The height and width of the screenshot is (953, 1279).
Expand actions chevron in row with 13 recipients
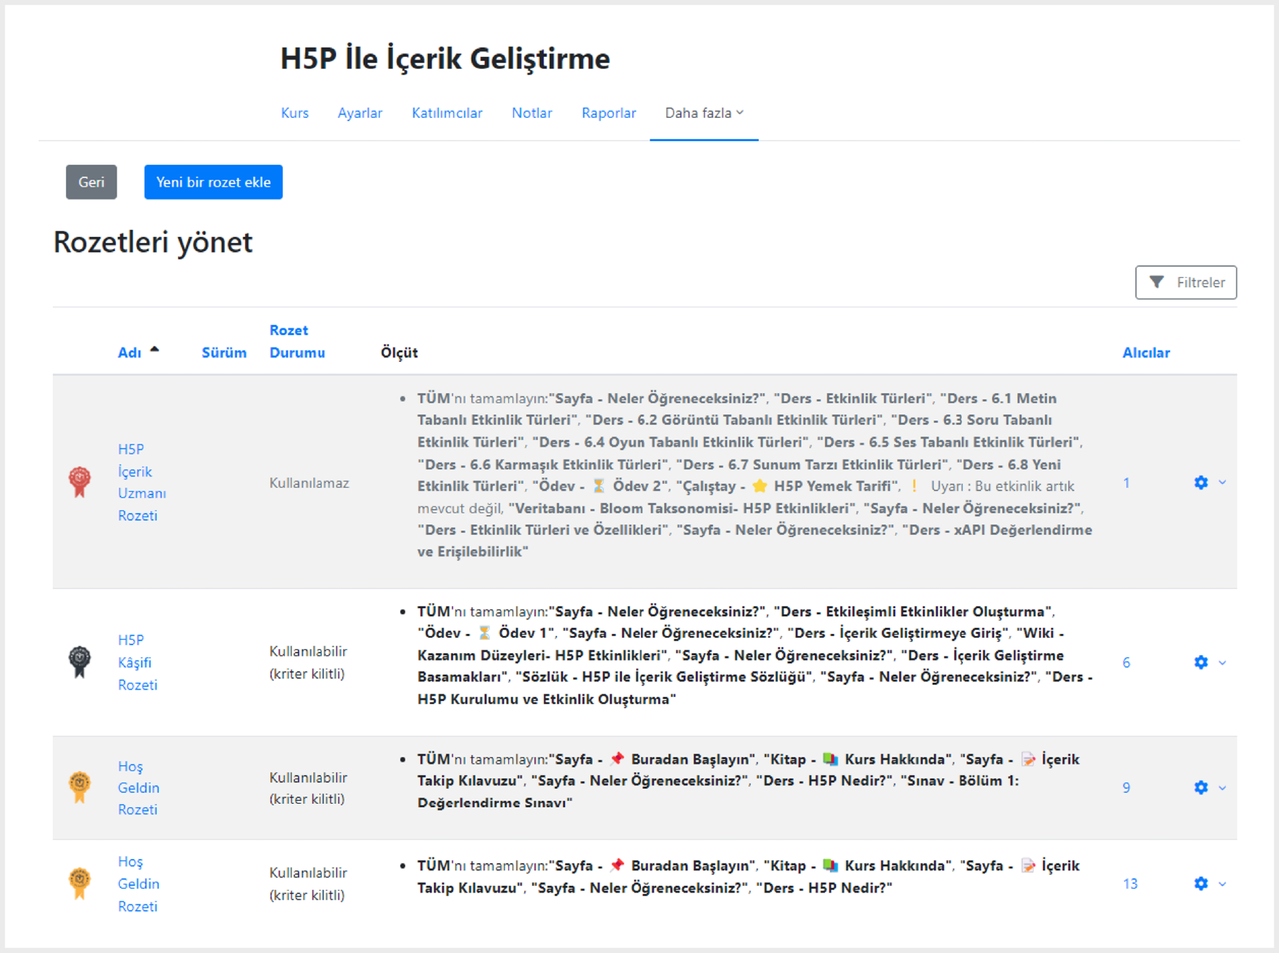[x=1222, y=884]
